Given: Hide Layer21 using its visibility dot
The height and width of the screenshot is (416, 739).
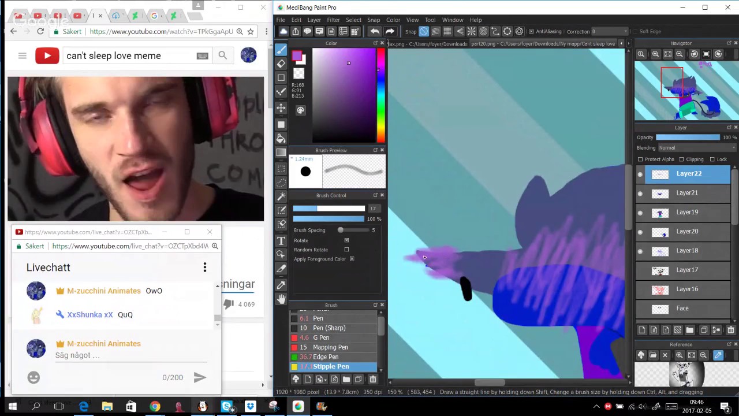Looking at the screenshot, I should pyautogui.click(x=640, y=194).
